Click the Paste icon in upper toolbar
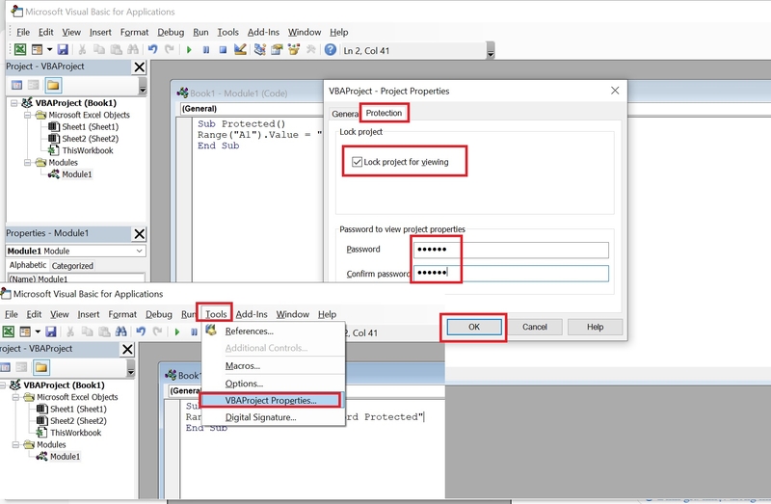This screenshot has height=504, width=771. click(x=116, y=50)
